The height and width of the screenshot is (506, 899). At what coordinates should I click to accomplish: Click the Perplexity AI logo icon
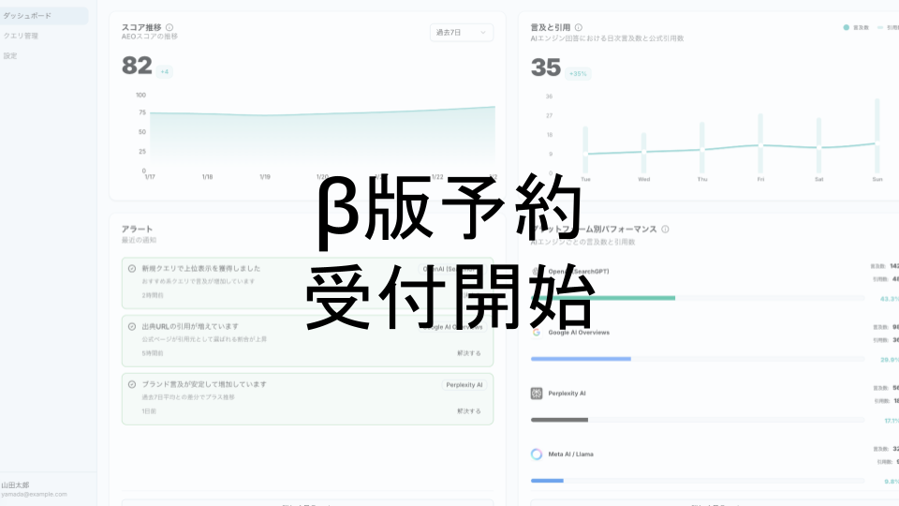pos(537,394)
